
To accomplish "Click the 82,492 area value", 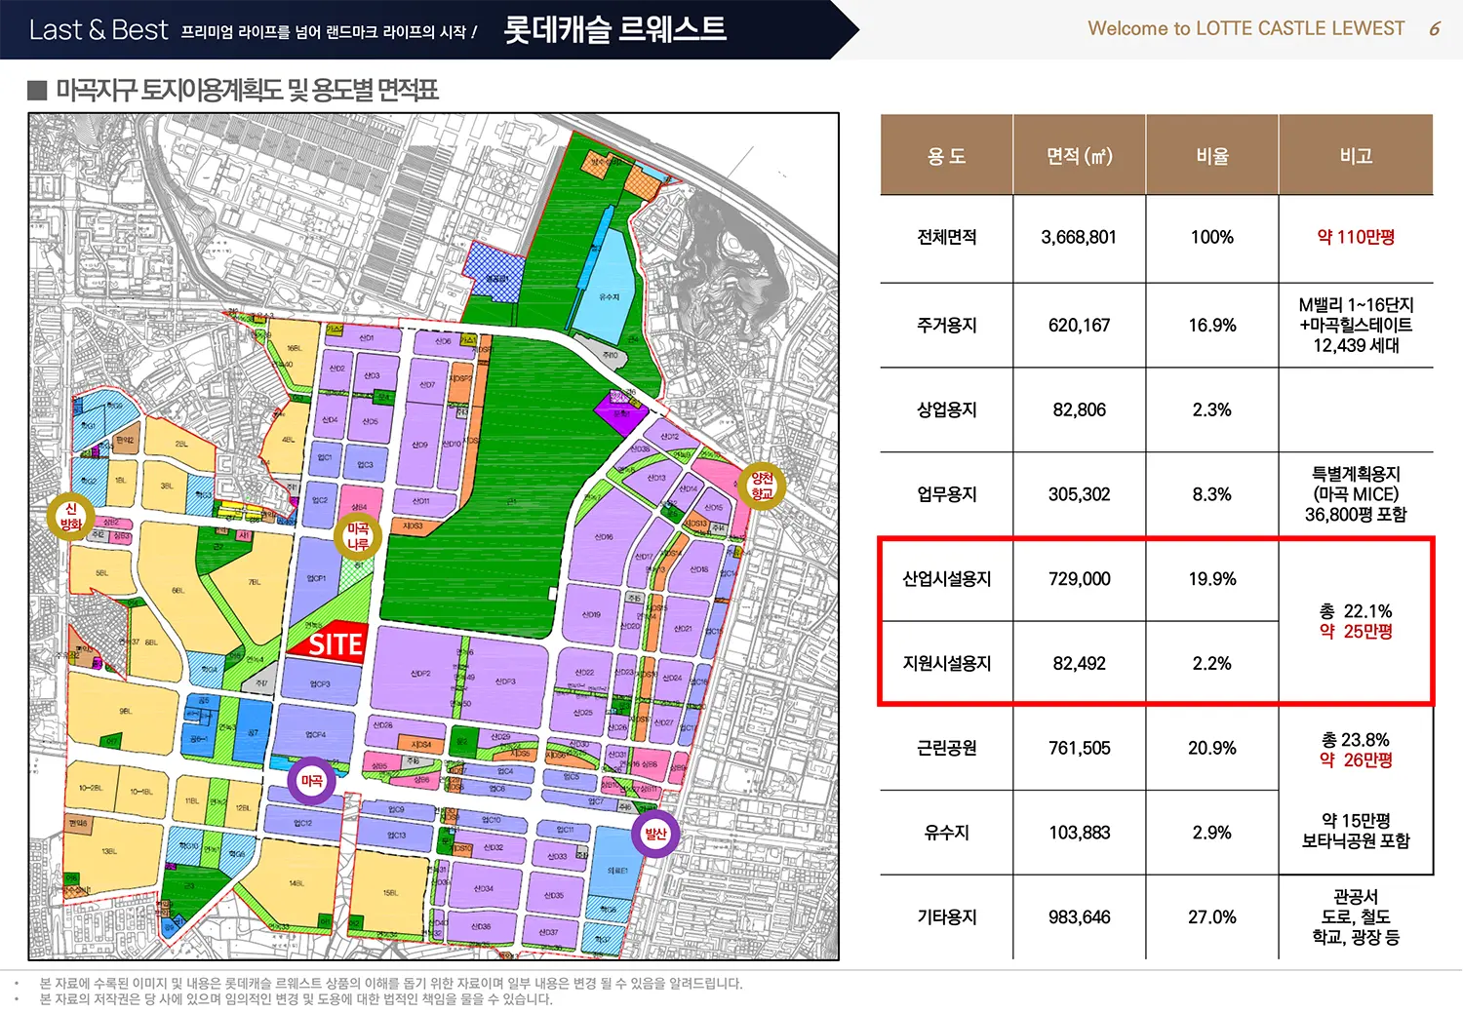I will (x=1079, y=663).
